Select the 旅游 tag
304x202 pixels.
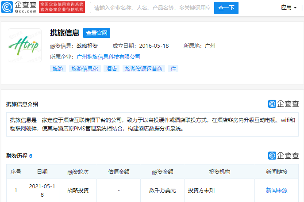(58, 69)
